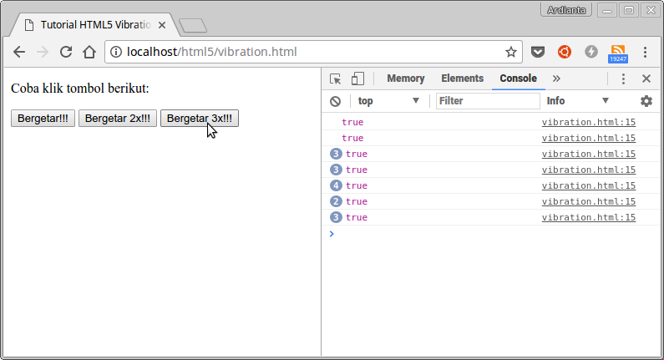Open DevTools three-dot customize menu
The width and height of the screenshot is (664, 360).
point(623,79)
